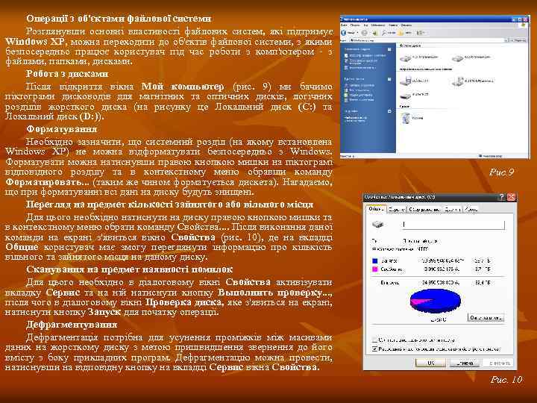Click Cancel in the Properties dialog
This screenshot has width=537, height=403.
[464, 363]
